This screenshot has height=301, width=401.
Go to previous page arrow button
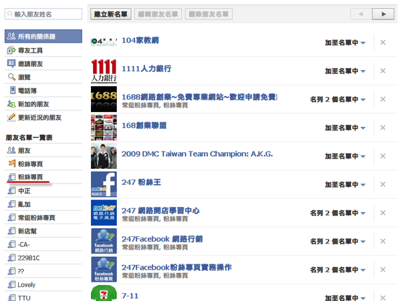361,14
